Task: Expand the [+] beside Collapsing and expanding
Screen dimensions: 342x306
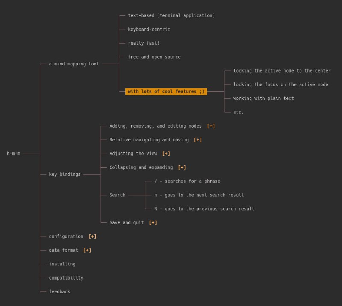Action: (182, 167)
